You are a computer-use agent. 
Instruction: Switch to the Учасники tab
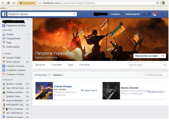coord(56,65)
